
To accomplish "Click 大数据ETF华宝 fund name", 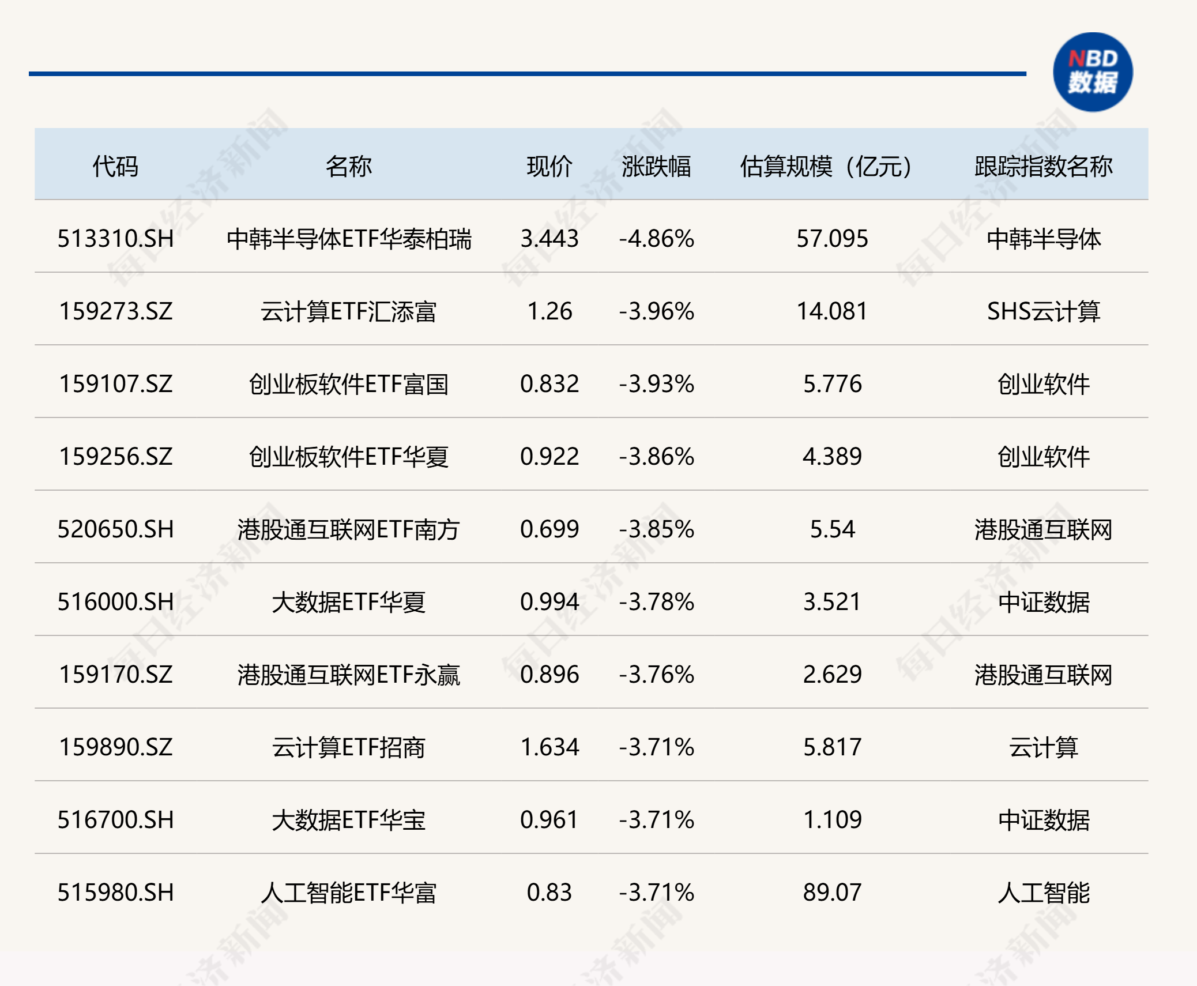I will [348, 820].
